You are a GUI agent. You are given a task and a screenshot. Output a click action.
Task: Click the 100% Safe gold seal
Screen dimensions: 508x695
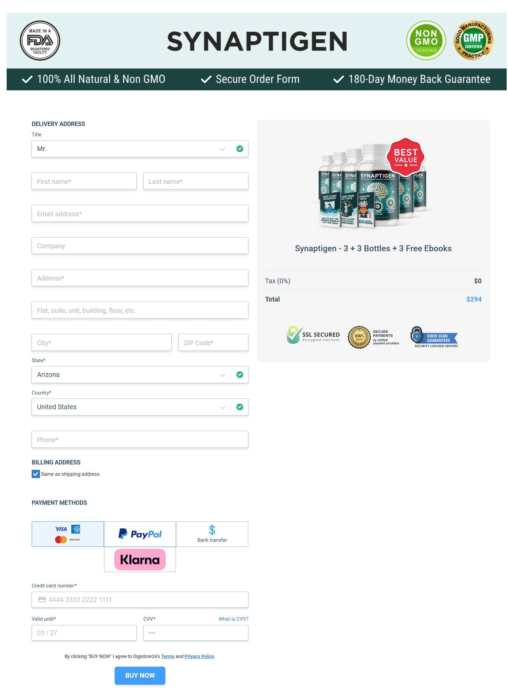359,338
